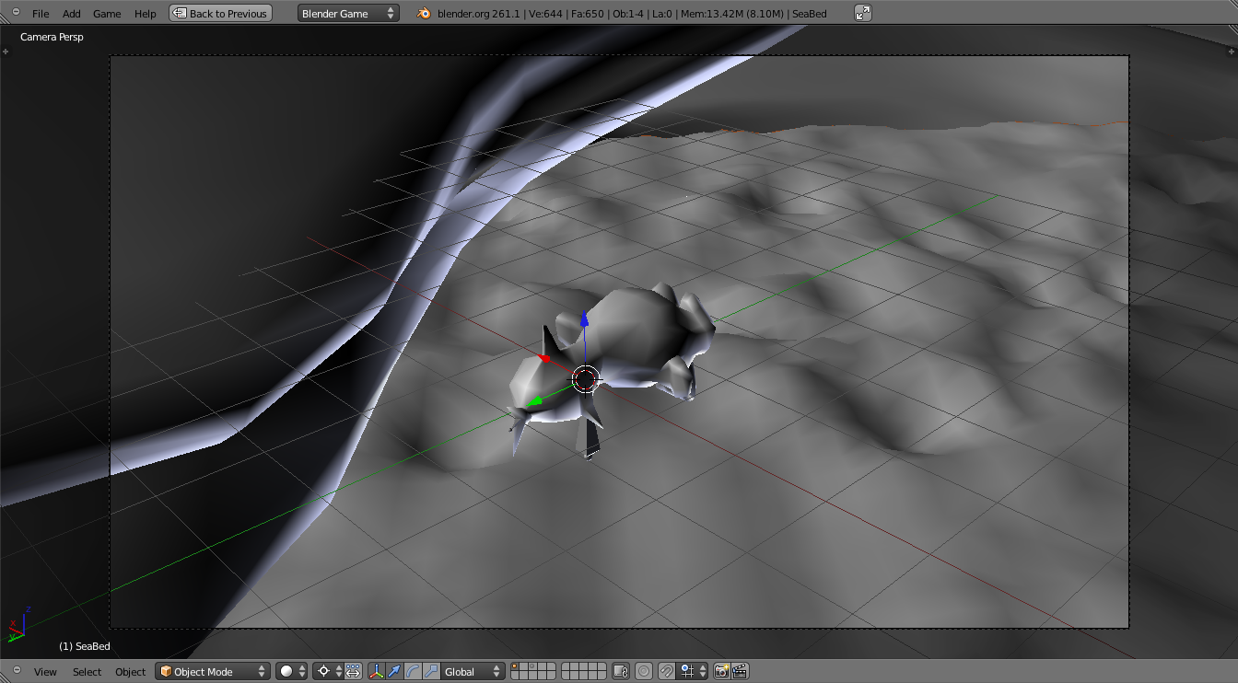Image resolution: width=1238 pixels, height=683 pixels.
Task: Click the proportional editing donut icon
Action: [x=644, y=671]
